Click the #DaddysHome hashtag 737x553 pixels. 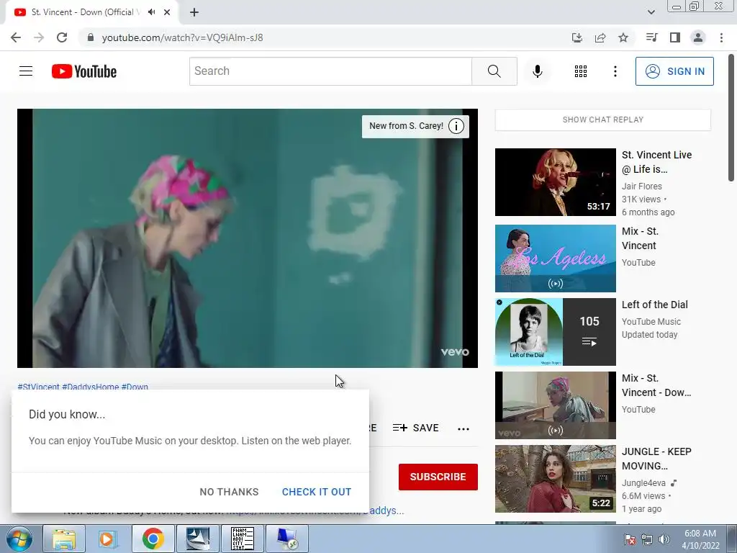tap(90, 387)
